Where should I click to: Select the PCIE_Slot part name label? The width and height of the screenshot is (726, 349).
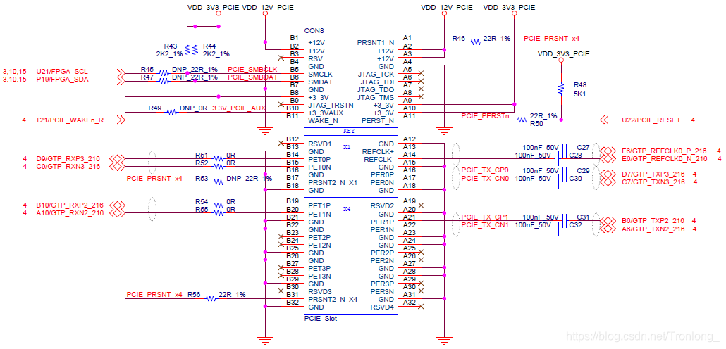(x=321, y=319)
